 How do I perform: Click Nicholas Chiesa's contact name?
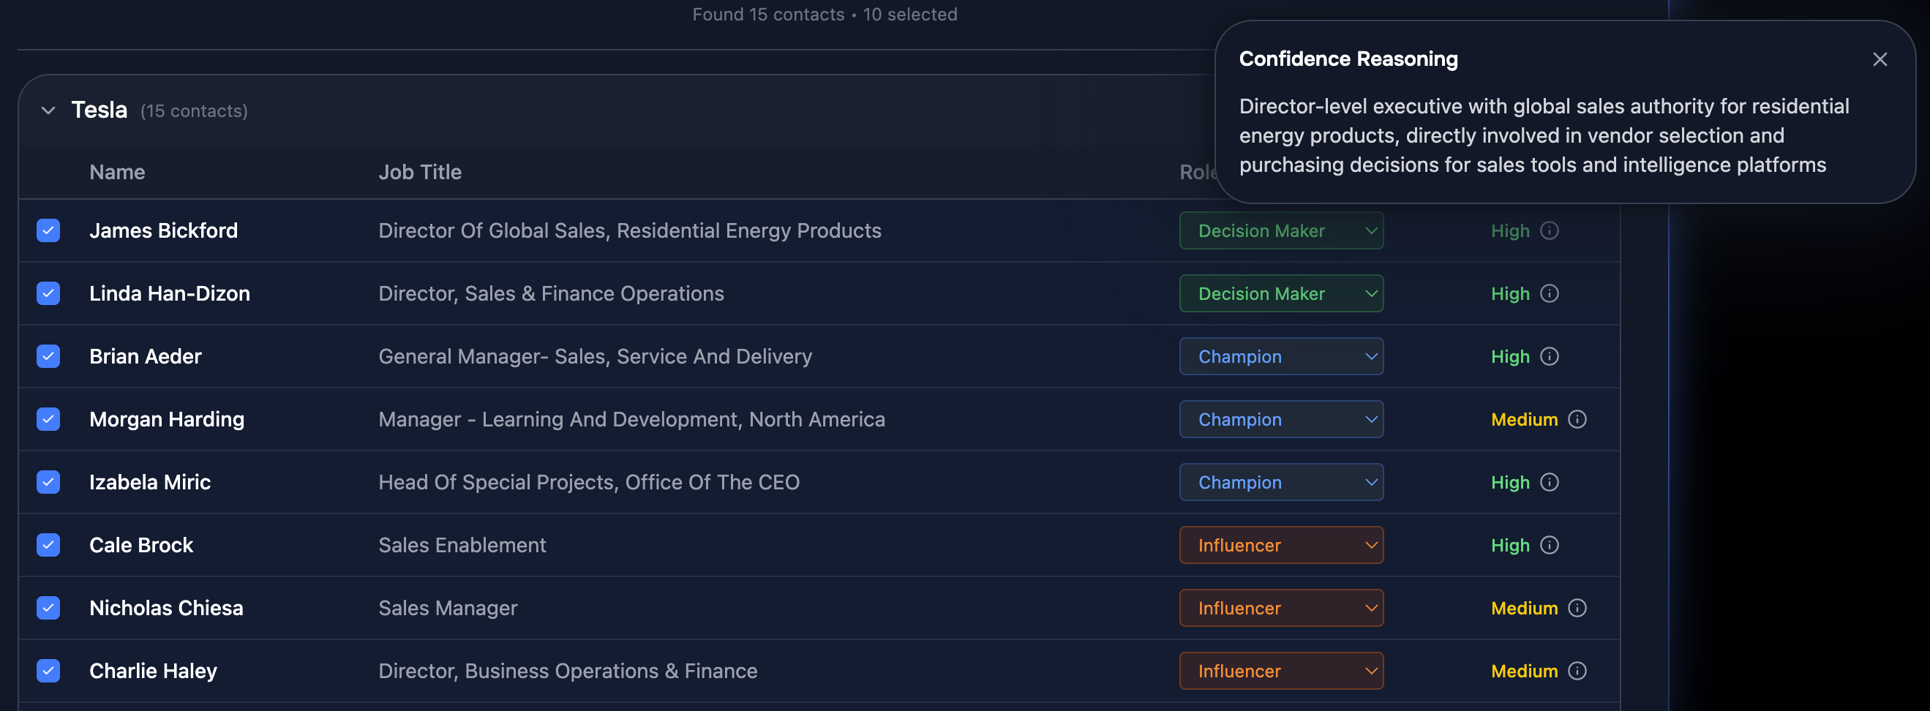click(166, 609)
